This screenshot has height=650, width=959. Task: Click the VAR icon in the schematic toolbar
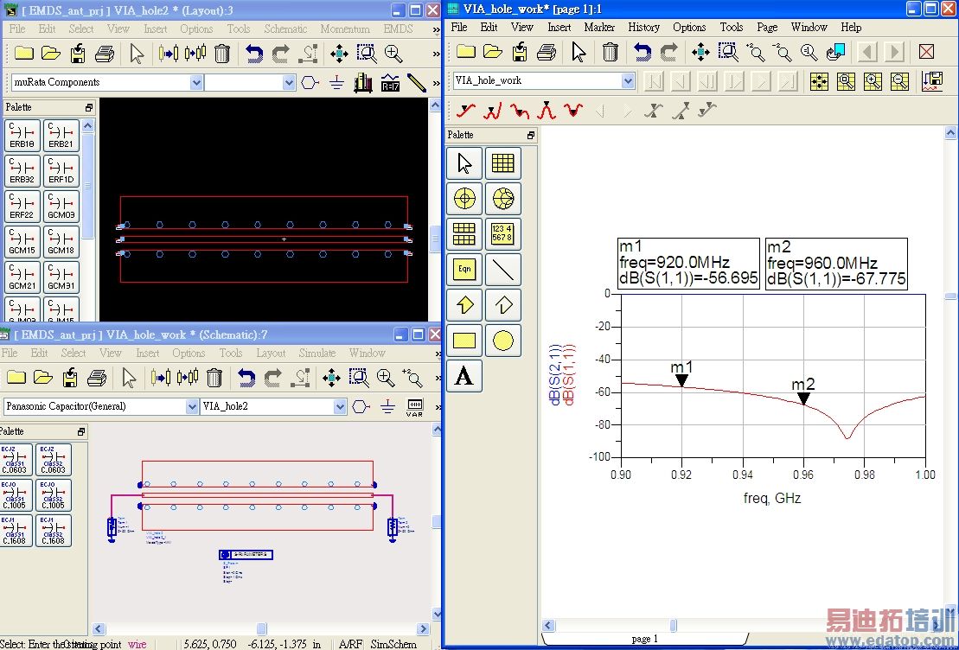(x=414, y=407)
